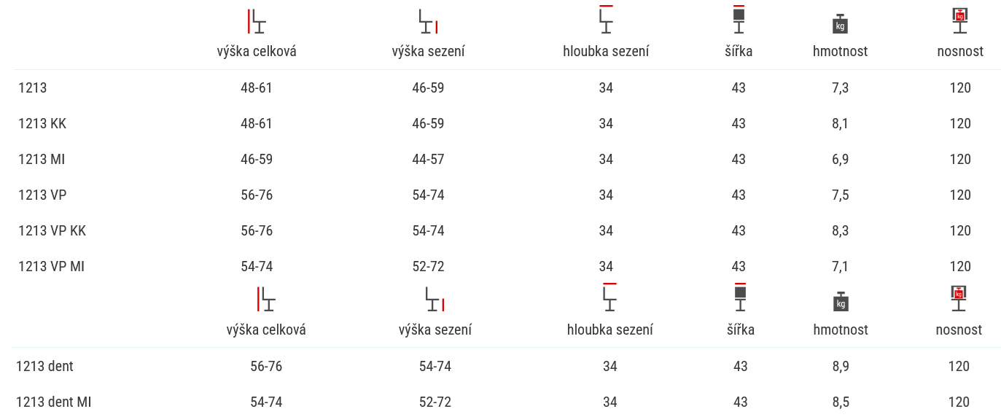Click the total height icon in lower table
Screen dimensions: 1001x417
click(x=266, y=299)
